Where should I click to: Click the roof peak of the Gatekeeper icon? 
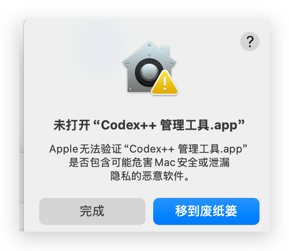(x=149, y=45)
